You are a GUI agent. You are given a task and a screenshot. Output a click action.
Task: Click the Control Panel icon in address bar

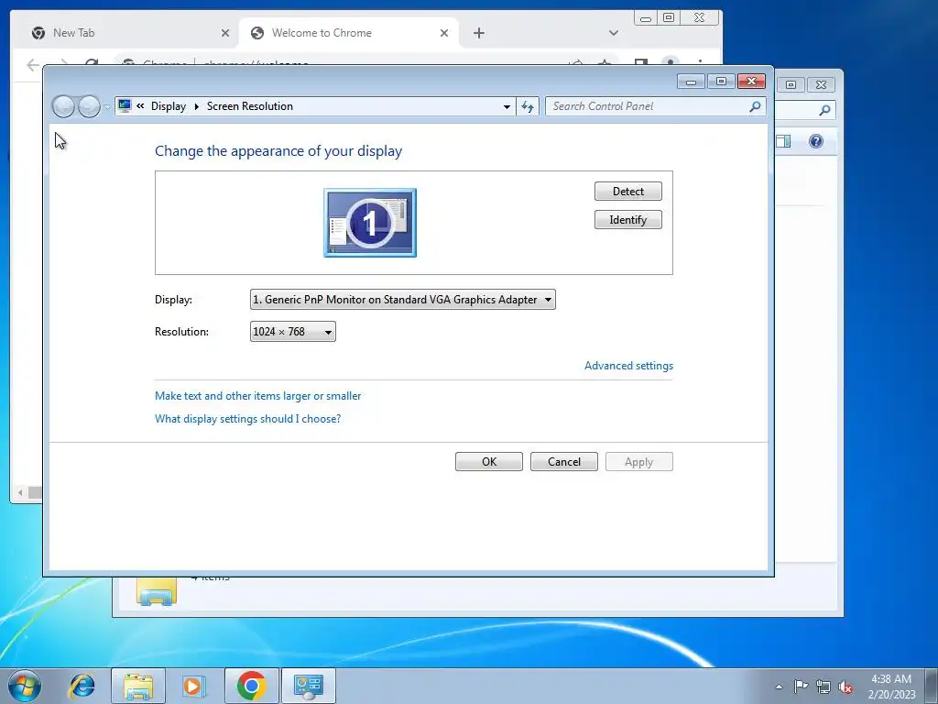click(125, 106)
